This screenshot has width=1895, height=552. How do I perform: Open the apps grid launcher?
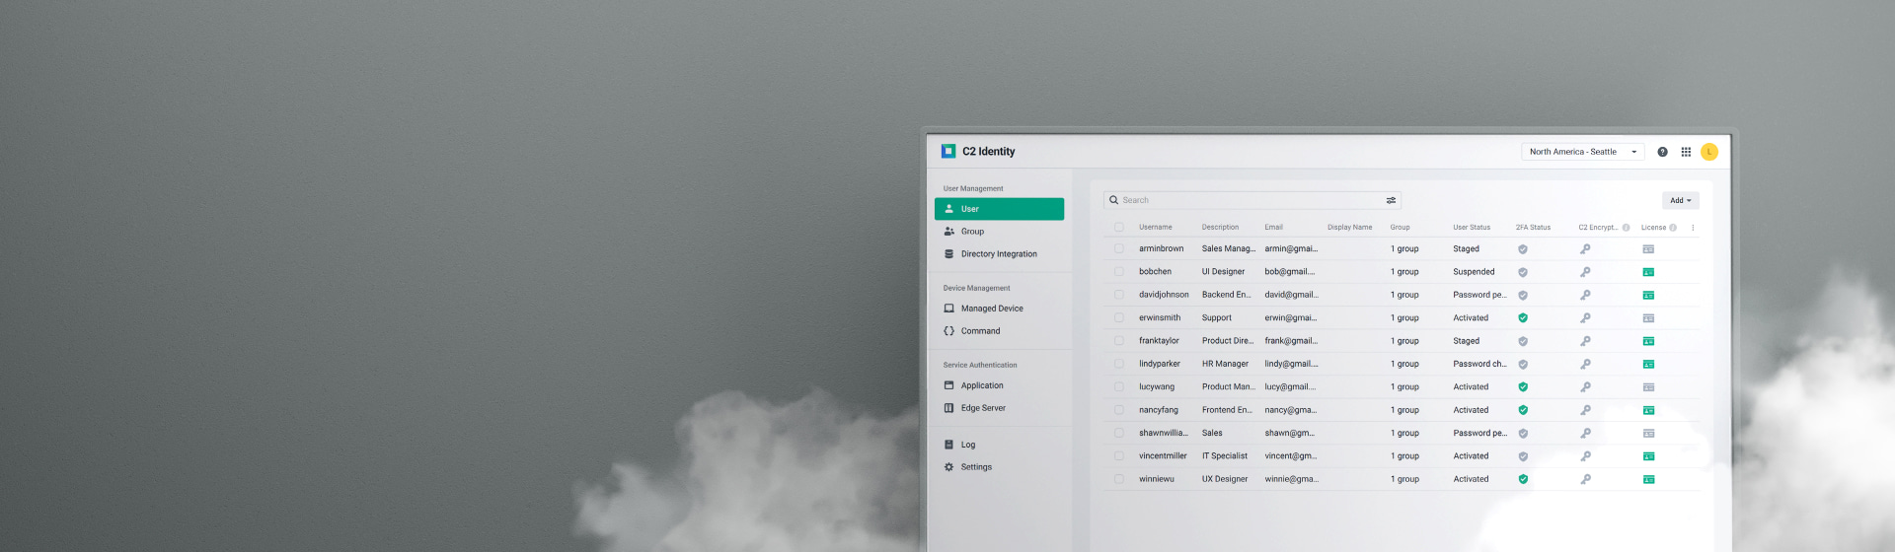tap(1686, 152)
